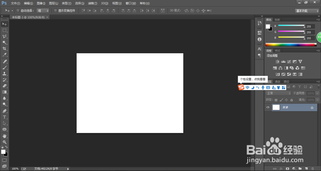Screen dimensions: 321x171
Task: Click the 个性设置，点我看看 tooltip
Action: [253, 79]
